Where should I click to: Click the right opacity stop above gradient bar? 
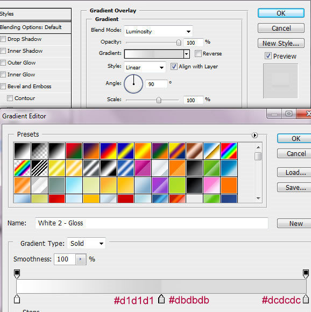[306, 274]
